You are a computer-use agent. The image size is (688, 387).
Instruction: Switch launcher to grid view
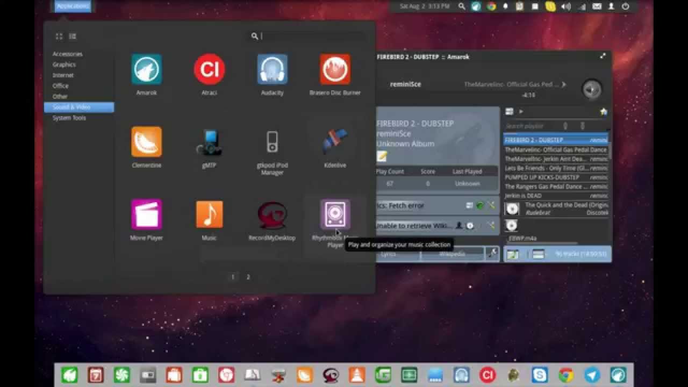click(x=59, y=36)
